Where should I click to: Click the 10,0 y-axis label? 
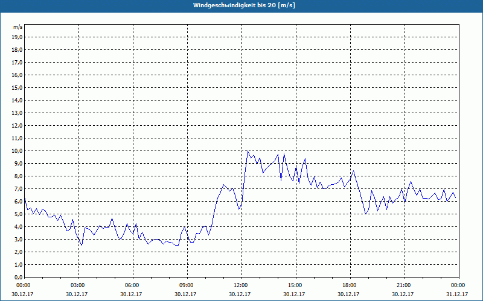pos(17,151)
